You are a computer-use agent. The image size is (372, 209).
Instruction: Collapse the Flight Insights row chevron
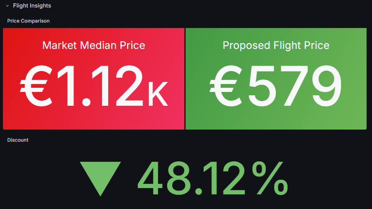pos(7,6)
